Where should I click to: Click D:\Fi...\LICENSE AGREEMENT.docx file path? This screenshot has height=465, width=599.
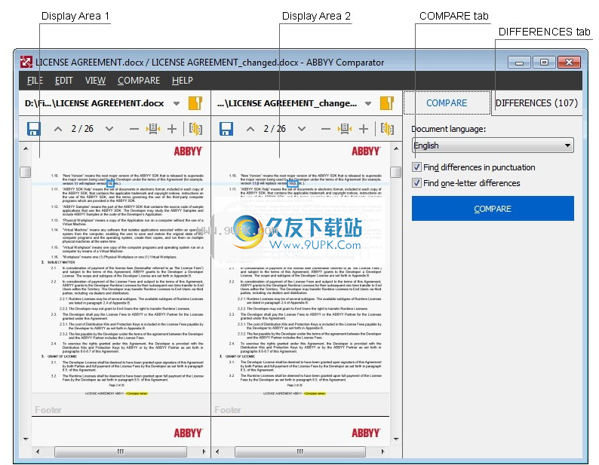[94, 103]
